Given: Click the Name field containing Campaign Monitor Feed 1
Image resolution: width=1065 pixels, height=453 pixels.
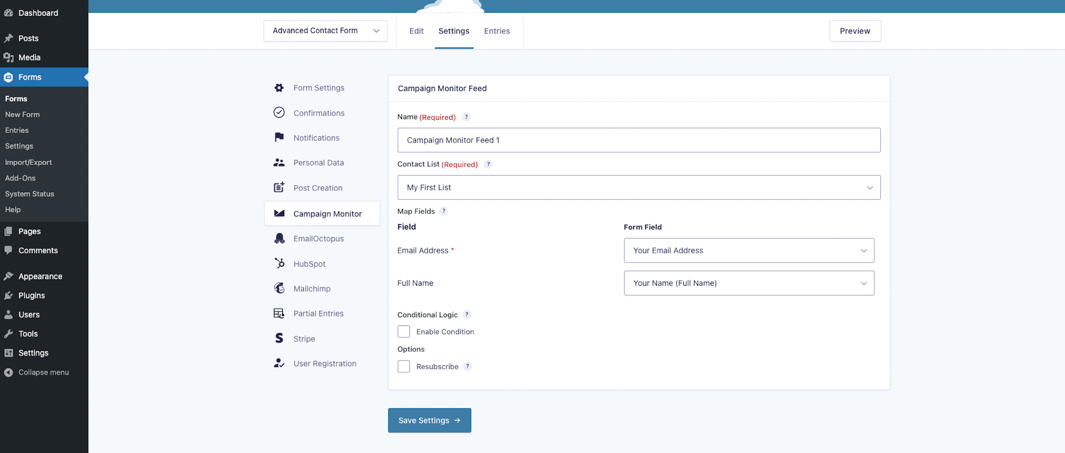Looking at the screenshot, I should click(x=639, y=140).
